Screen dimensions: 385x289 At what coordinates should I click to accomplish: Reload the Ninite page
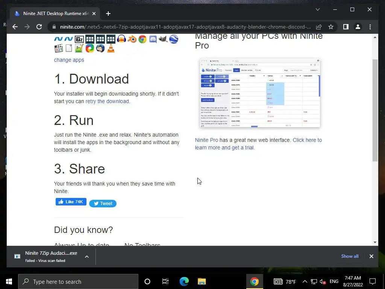(x=39, y=27)
